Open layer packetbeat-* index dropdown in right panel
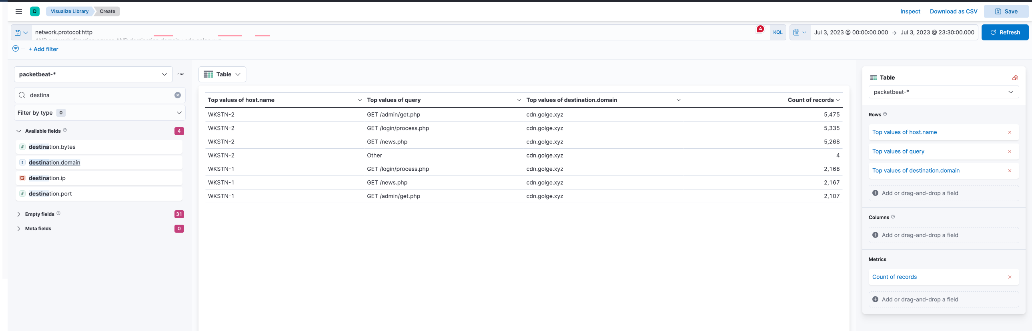Image resolution: width=1032 pixels, height=331 pixels. 944,92
